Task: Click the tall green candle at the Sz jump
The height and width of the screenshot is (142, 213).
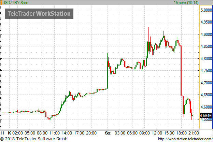Action: coord(107,75)
